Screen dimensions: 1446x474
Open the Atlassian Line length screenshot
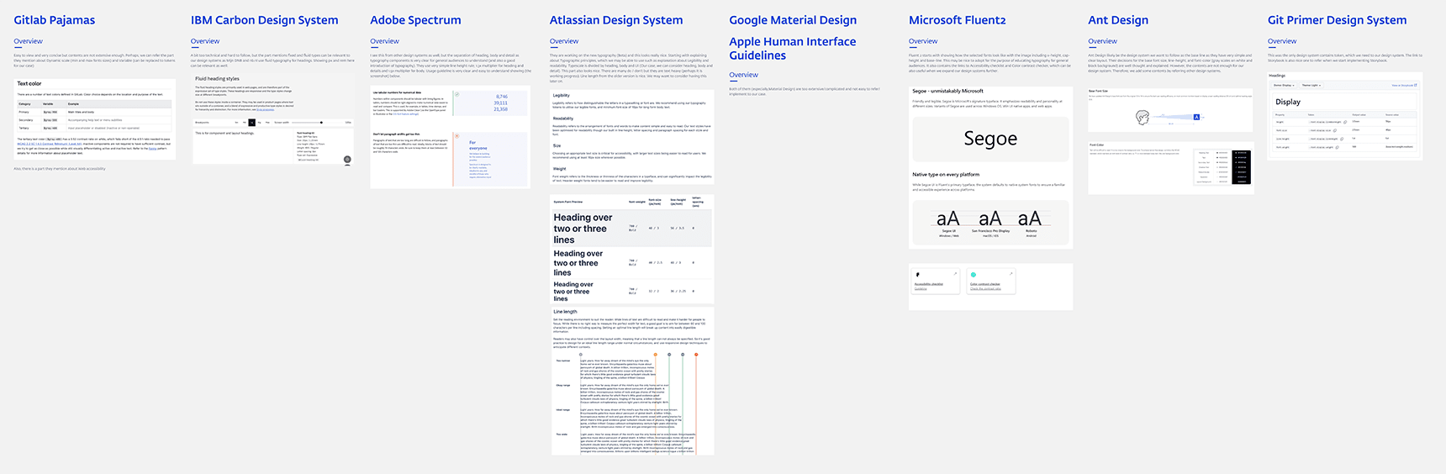click(x=631, y=381)
